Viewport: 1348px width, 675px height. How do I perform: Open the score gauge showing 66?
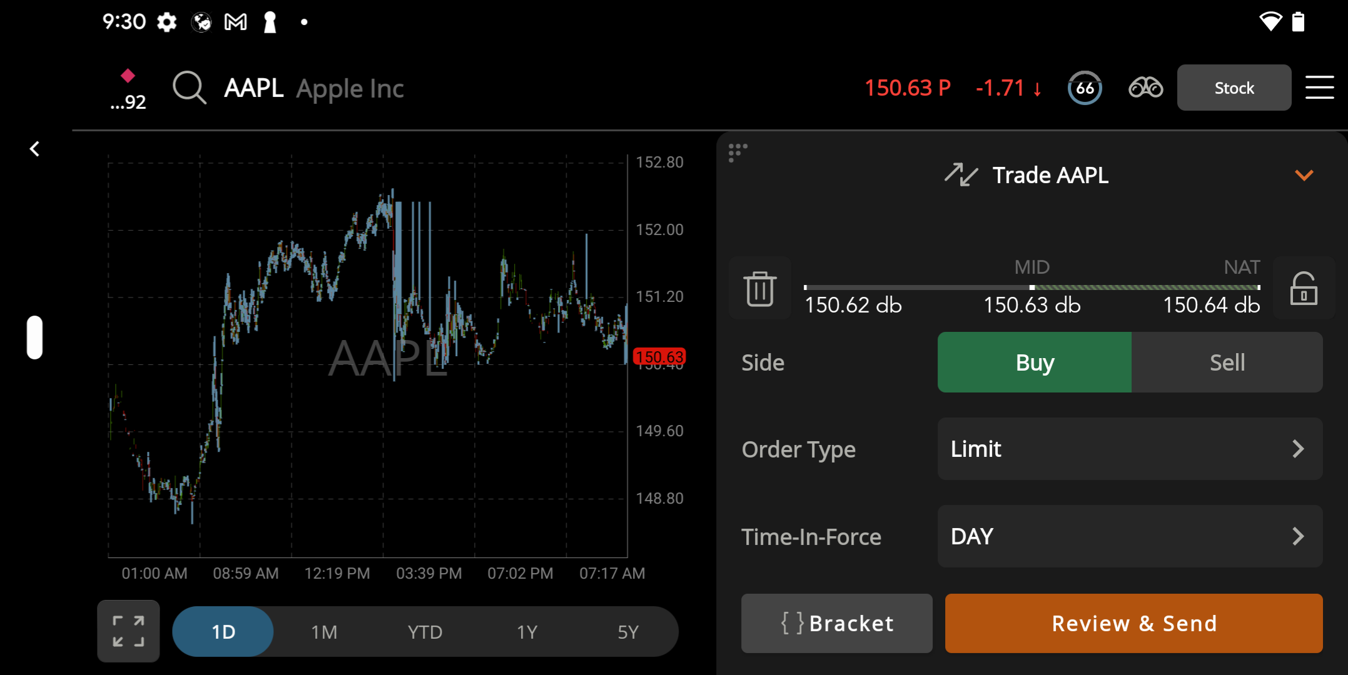1084,87
